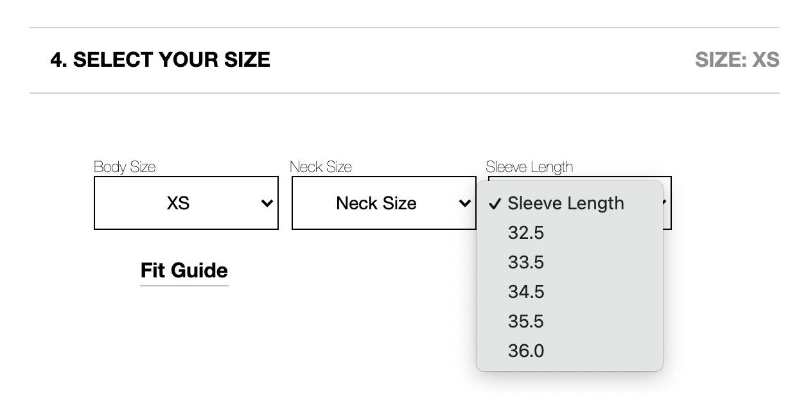Open the Body Size dropdown
808x393 pixels.
point(186,203)
